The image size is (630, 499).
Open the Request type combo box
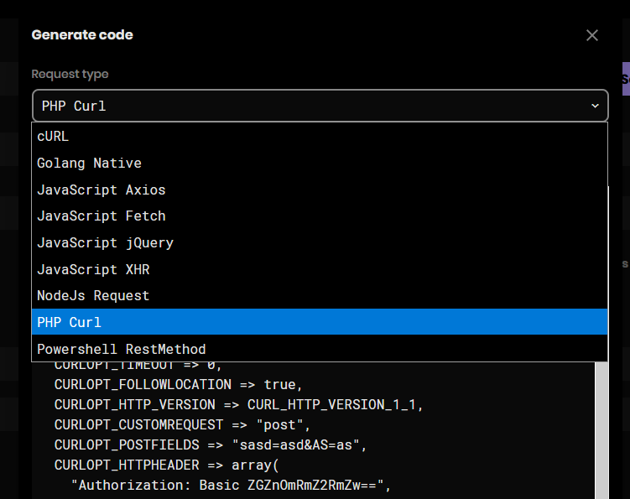[320, 106]
